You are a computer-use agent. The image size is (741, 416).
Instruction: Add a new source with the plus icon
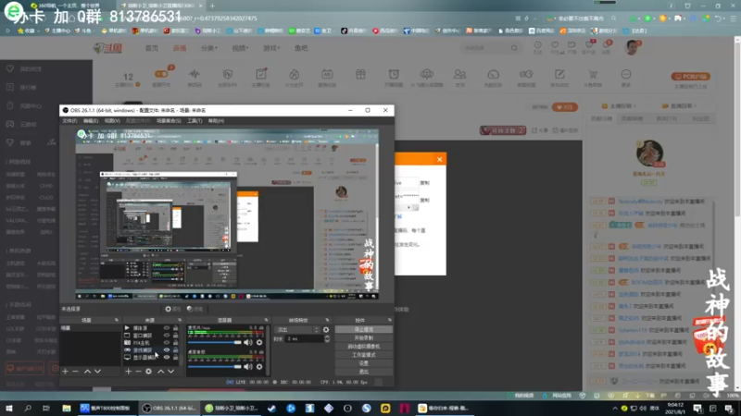pyautogui.click(x=128, y=372)
